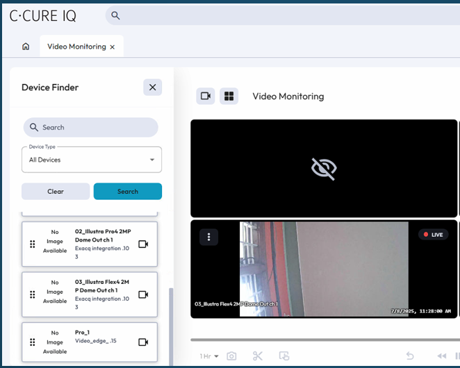460x368 pixels.
Task: Close the Video Monitoring tab
Action: [x=113, y=47]
